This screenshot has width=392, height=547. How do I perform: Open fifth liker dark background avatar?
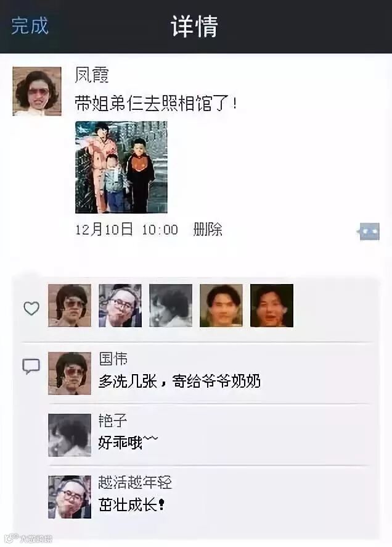pyautogui.click(x=272, y=306)
